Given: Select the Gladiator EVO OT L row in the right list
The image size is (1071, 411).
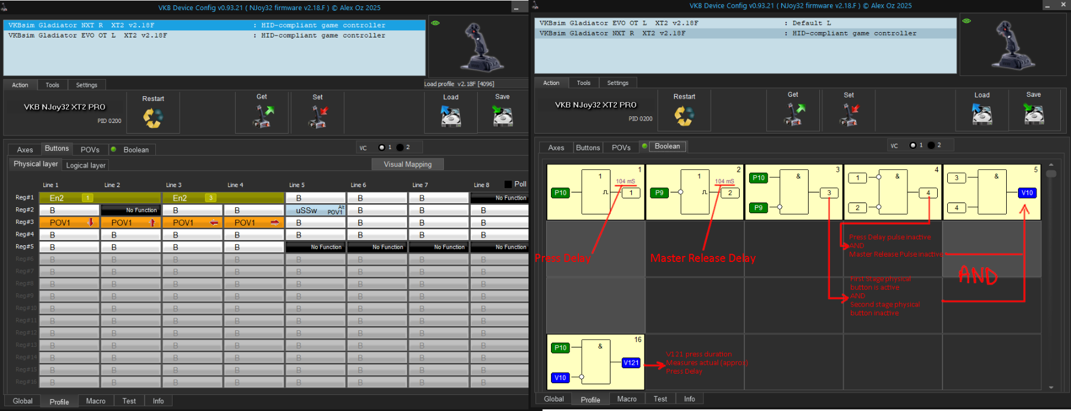Looking at the screenshot, I should point(745,23).
